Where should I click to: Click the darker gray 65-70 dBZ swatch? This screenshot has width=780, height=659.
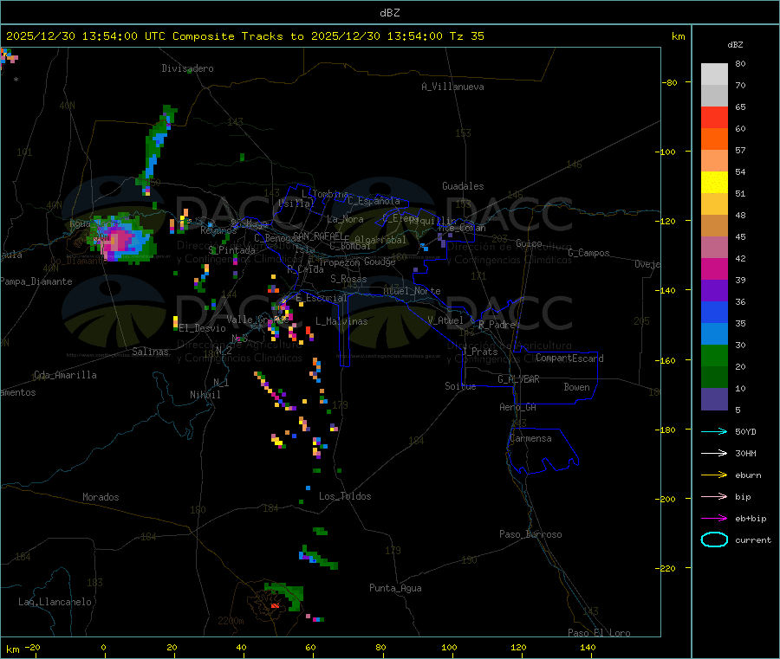pos(714,96)
